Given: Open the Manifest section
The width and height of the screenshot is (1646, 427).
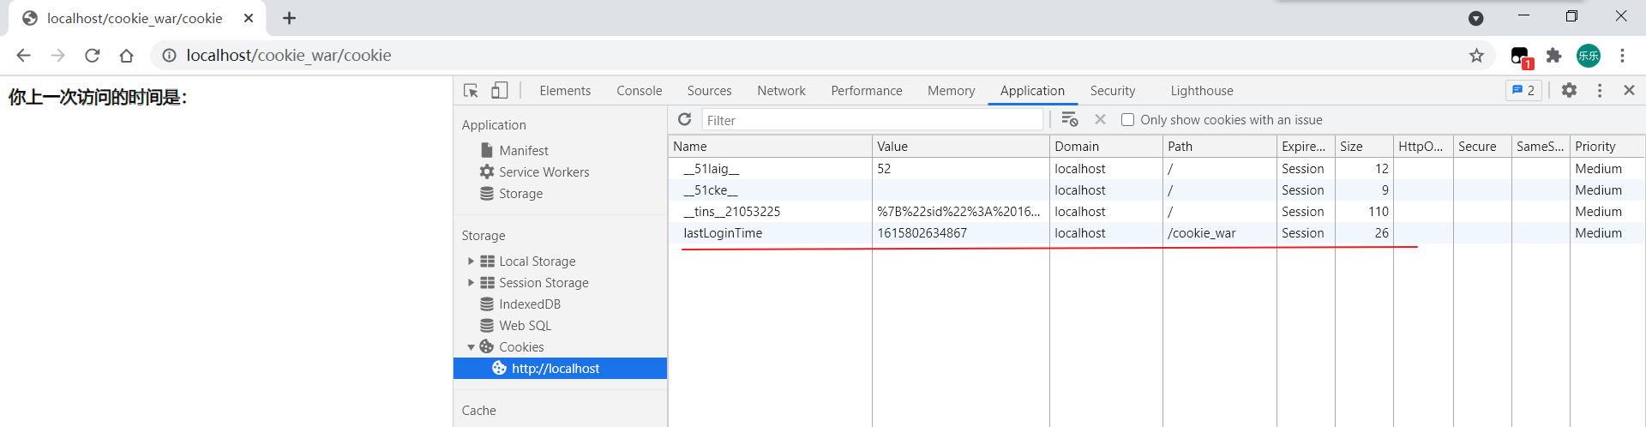Looking at the screenshot, I should click(523, 151).
